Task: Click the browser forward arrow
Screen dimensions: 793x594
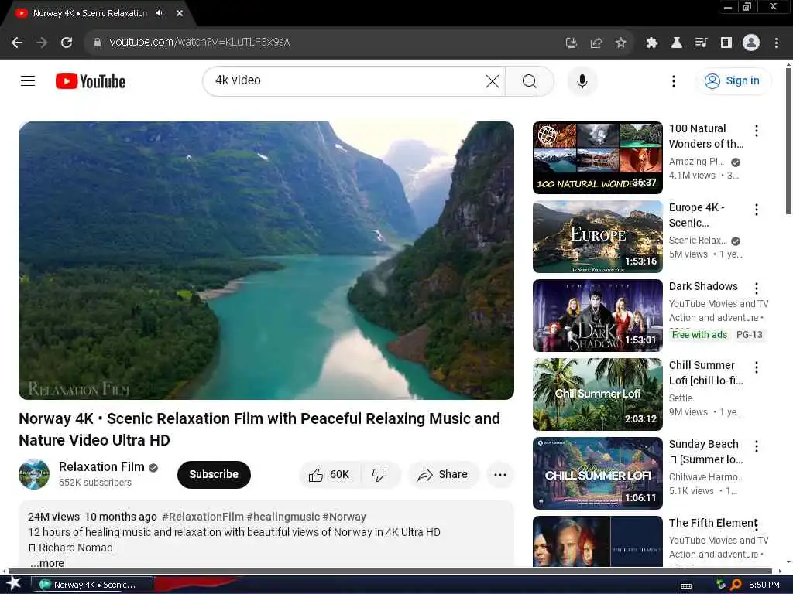Action: click(x=42, y=43)
